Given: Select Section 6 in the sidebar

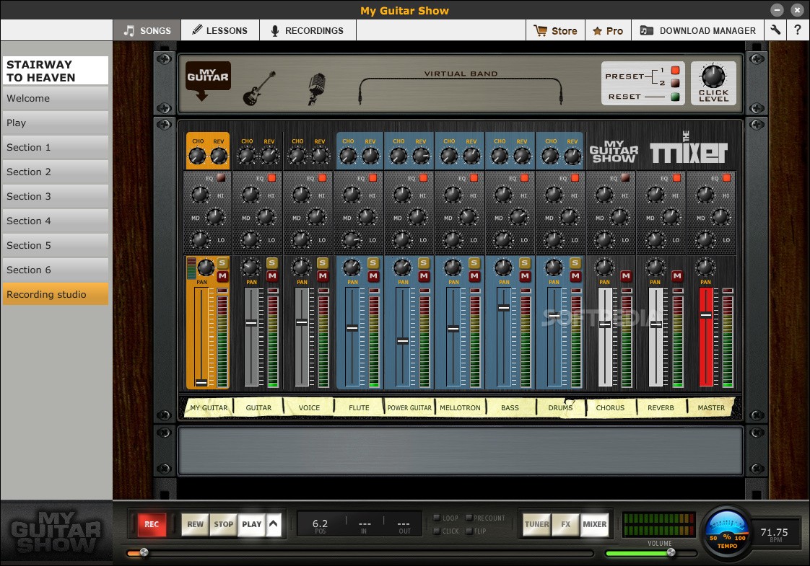Looking at the screenshot, I should point(56,270).
